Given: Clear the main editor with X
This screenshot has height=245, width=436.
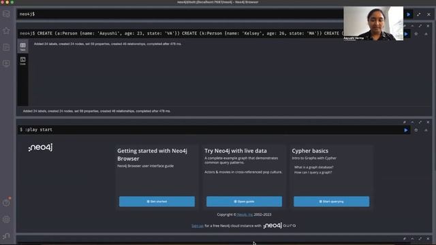Looking at the screenshot, I should tap(429, 14).
